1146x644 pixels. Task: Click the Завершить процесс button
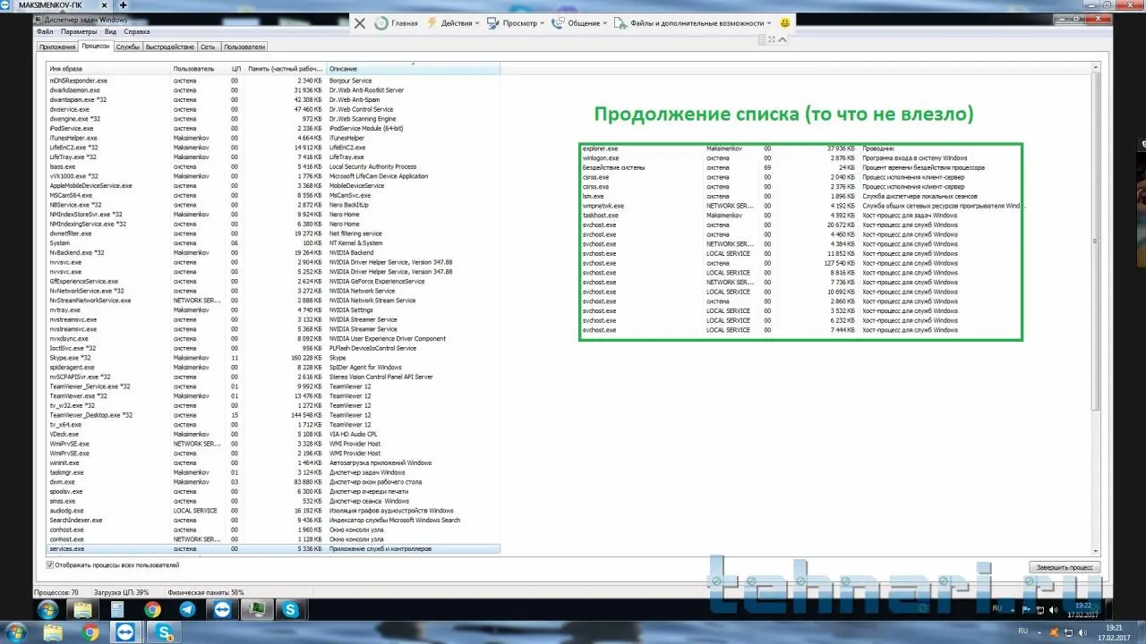1065,567
